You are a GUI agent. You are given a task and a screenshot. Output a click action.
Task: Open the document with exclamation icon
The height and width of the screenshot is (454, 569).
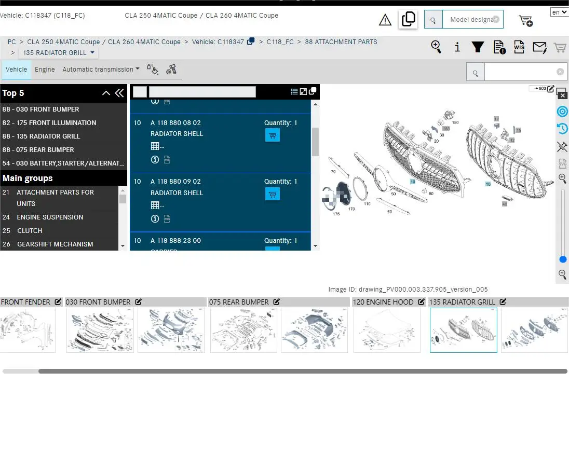coord(499,47)
